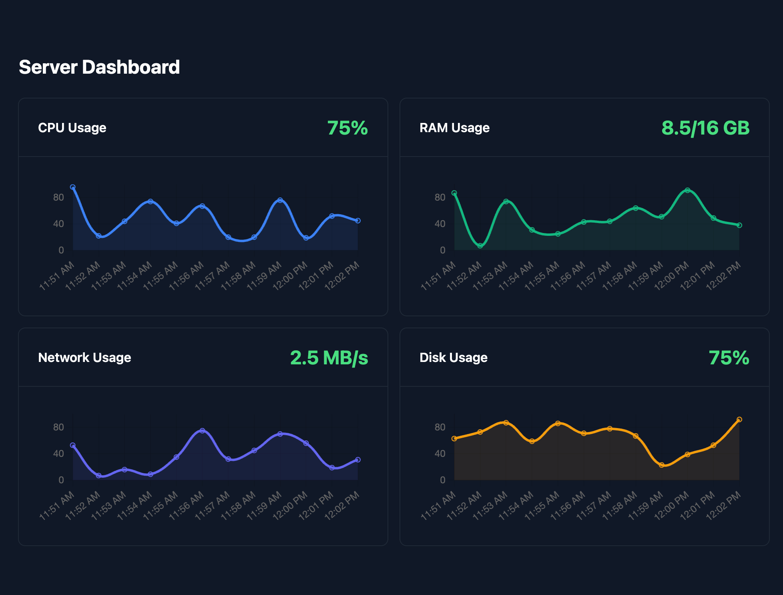
Task: Click the Network Usage card title
Action: click(x=84, y=358)
